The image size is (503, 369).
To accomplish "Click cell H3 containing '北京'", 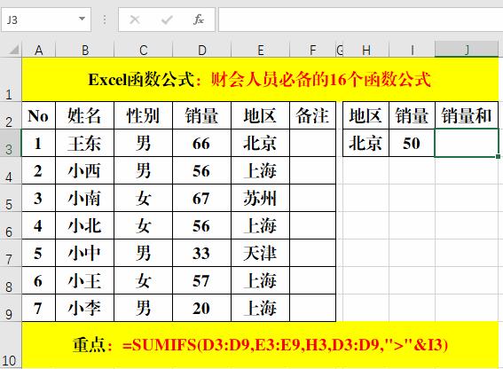I will (x=366, y=143).
